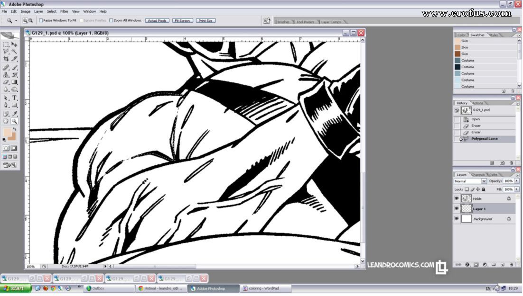Switch to the Actions tab
Screen dimensions: 523x296
(477, 103)
